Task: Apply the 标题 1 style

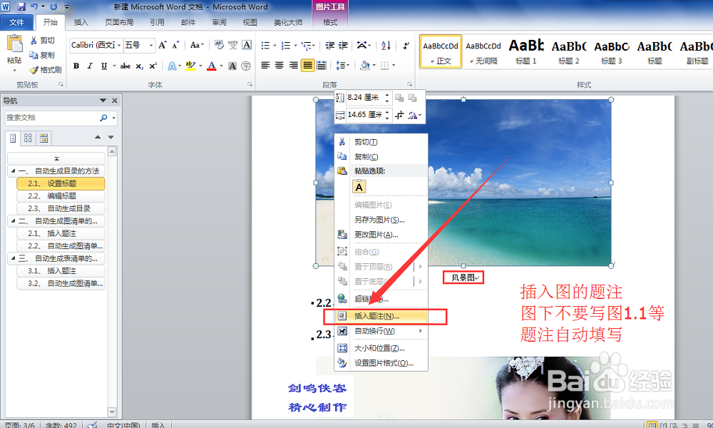Action: (x=526, y=51)
